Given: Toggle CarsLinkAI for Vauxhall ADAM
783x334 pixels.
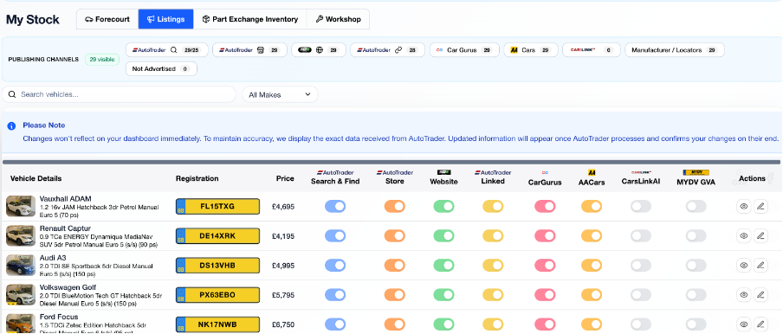Looking at the screenshot, I should coord(641,207).
